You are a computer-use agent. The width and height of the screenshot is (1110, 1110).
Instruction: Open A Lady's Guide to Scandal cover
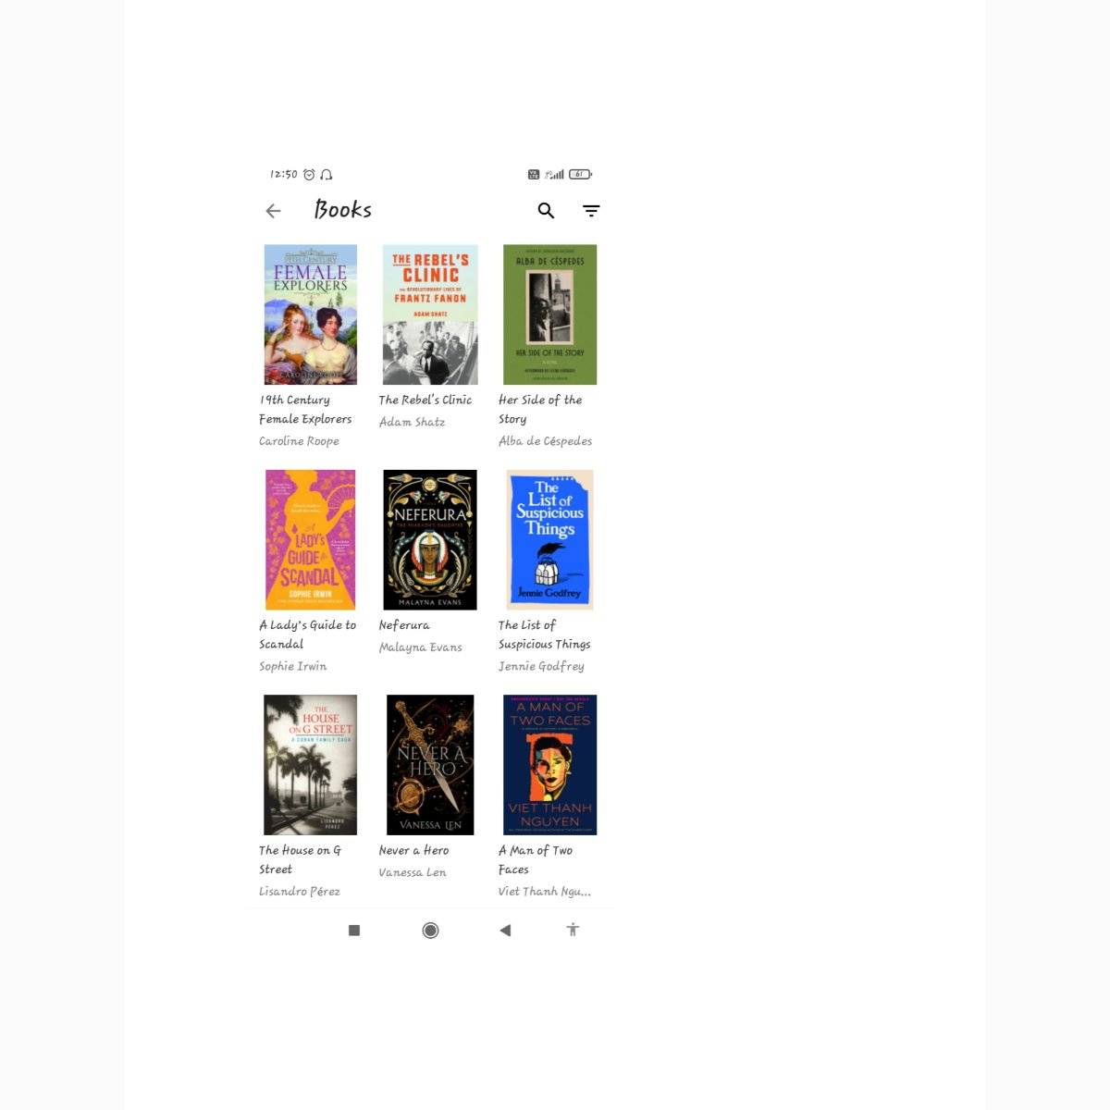(x=311, y=539)
